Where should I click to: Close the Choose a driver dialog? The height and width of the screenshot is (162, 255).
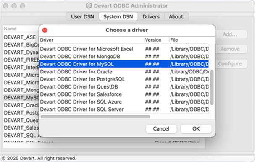pos(45,30)
